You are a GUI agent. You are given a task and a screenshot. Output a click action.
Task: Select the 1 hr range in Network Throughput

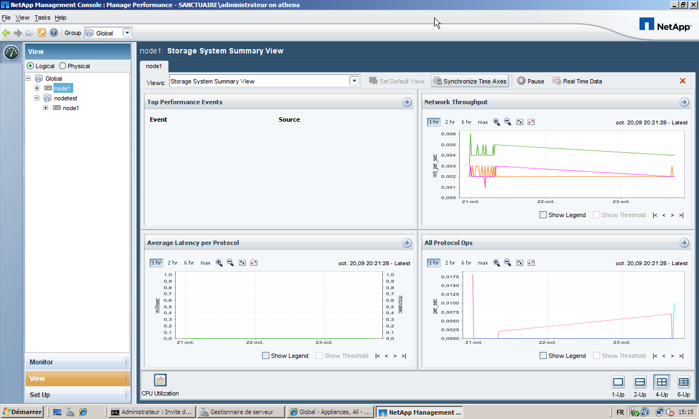tap(434, 122)
